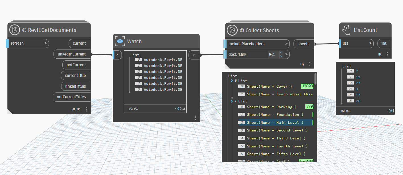This screenshot has height=175, width=403.
Task: Click the notCurrent output port
Action: (76, 65)
